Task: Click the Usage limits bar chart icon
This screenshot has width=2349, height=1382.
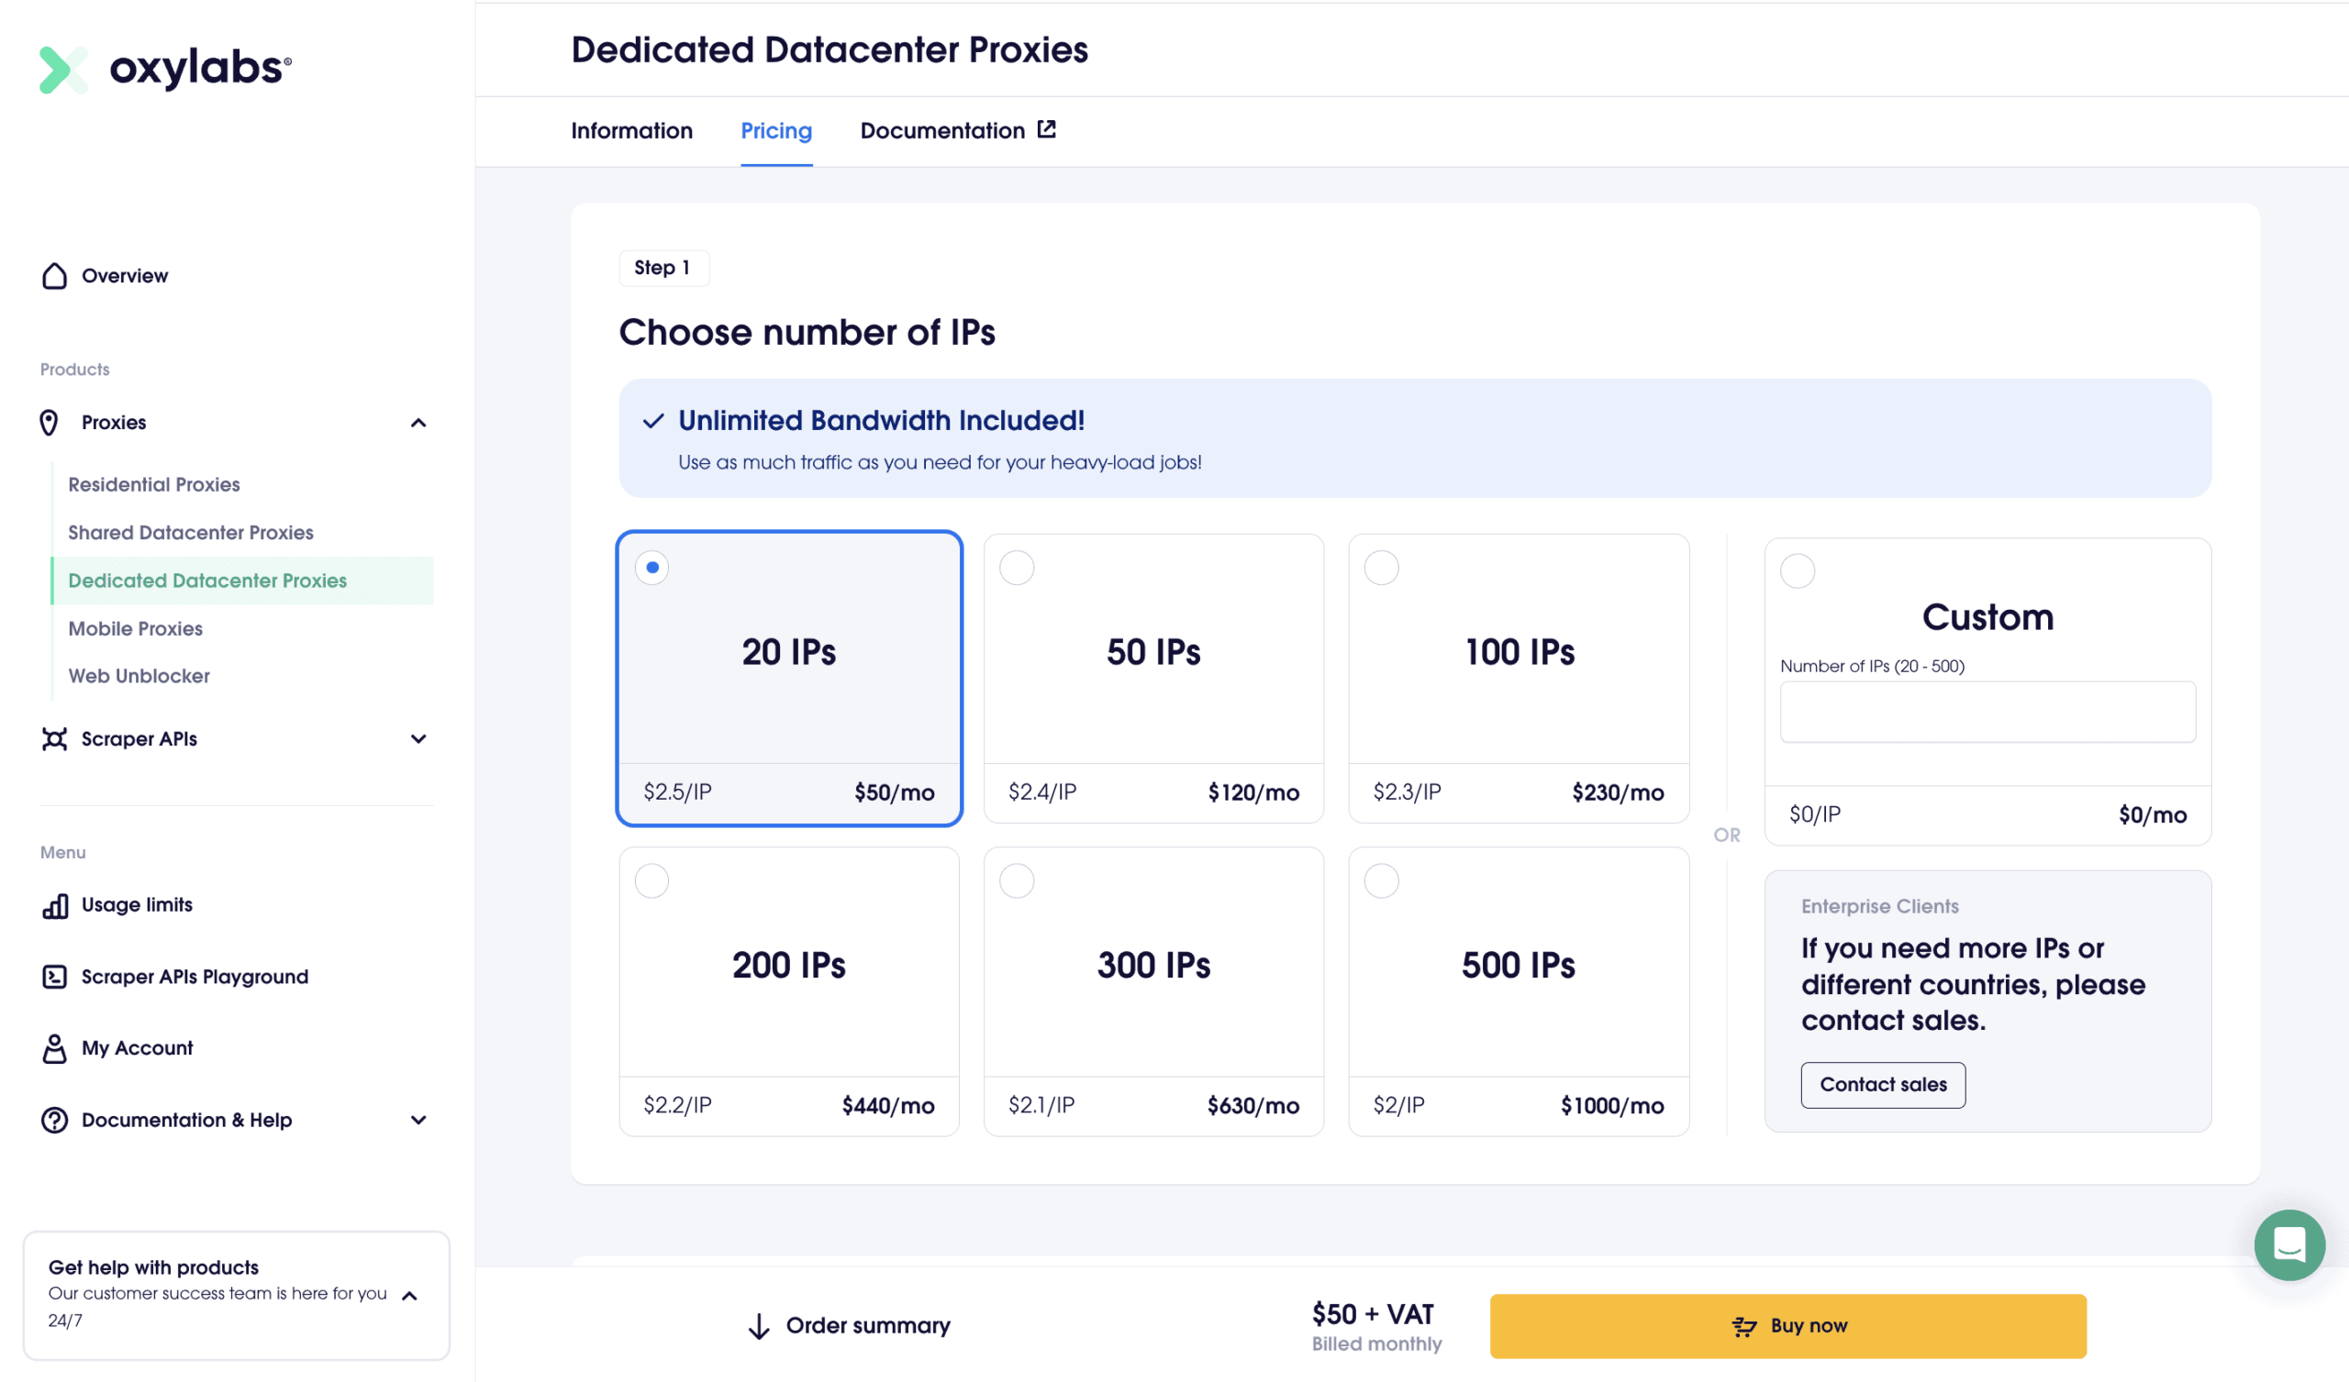Action: pos(55,905)
